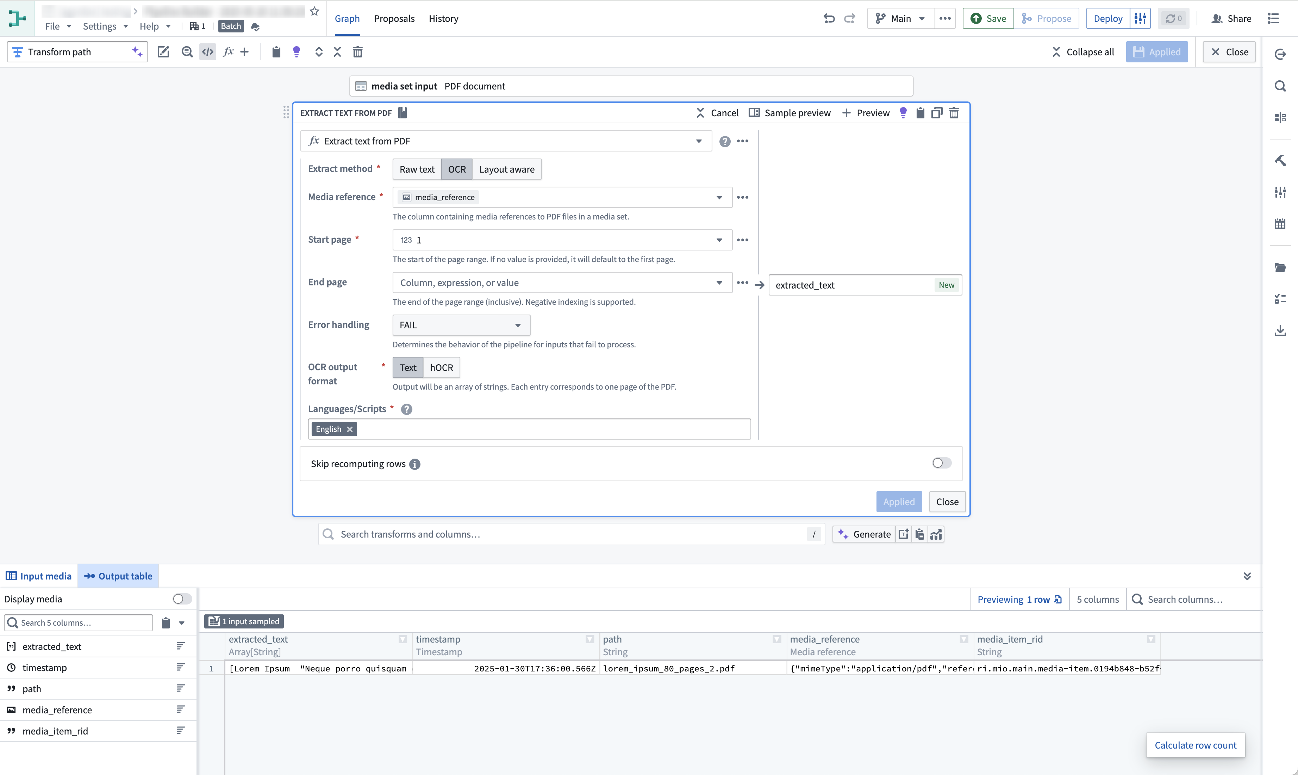Click the Save button
Viewport: 1298px width, 775px height.
(988, 18)
